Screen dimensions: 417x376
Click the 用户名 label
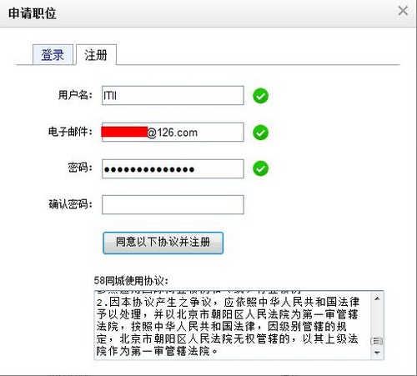click(x=75, y=95)
